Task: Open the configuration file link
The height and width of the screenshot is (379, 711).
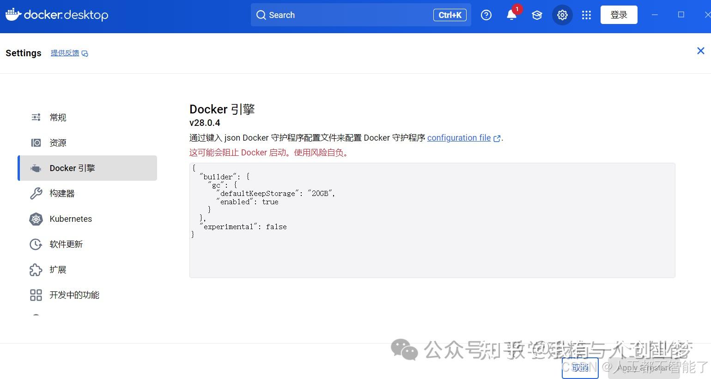Action: (x=459, y=138)
